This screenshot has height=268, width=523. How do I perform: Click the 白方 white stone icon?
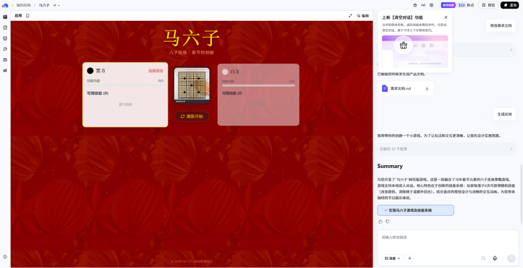click(225, 72)
